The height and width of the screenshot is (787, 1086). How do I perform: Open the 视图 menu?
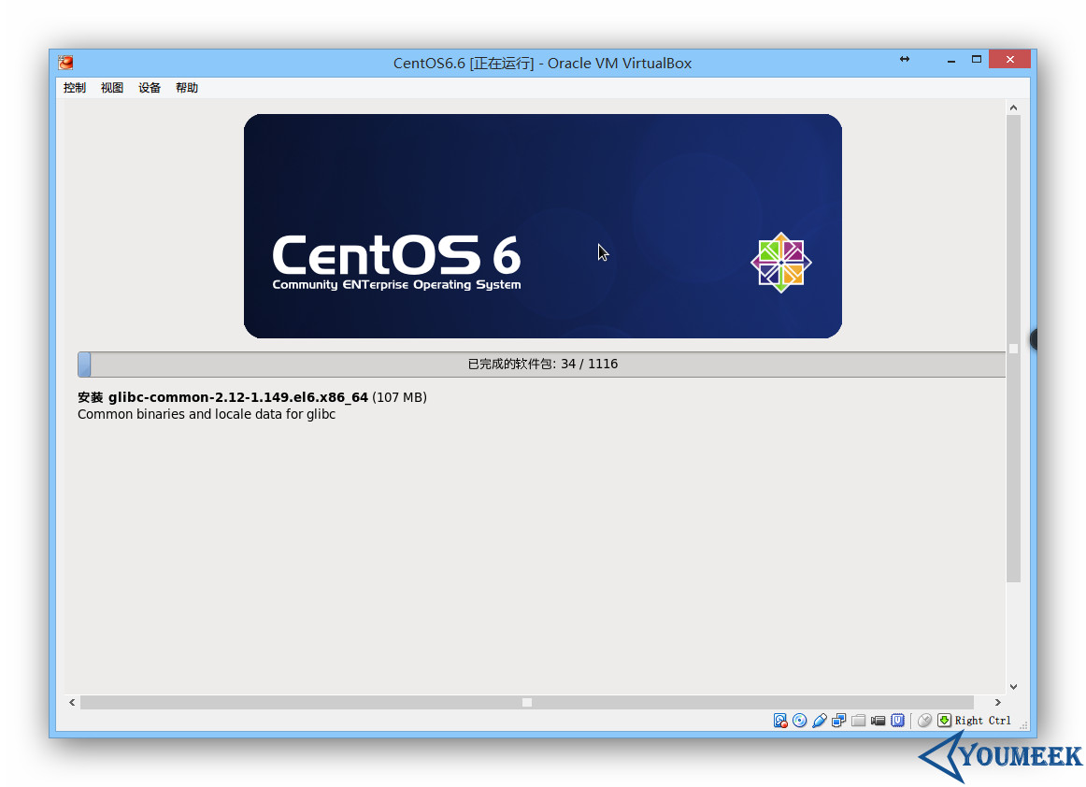(111, 87)
